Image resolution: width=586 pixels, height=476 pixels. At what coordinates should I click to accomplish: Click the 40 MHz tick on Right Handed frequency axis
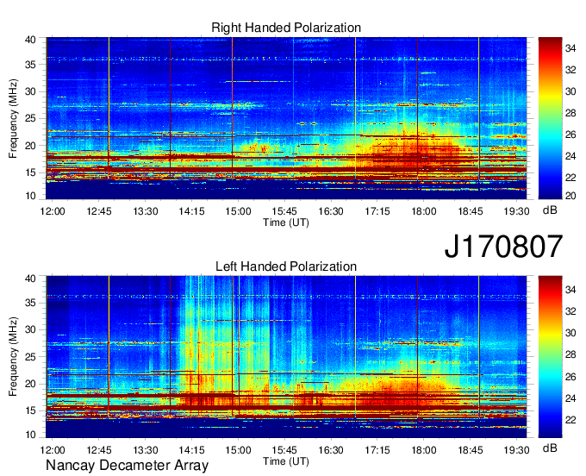pos(30,40)
